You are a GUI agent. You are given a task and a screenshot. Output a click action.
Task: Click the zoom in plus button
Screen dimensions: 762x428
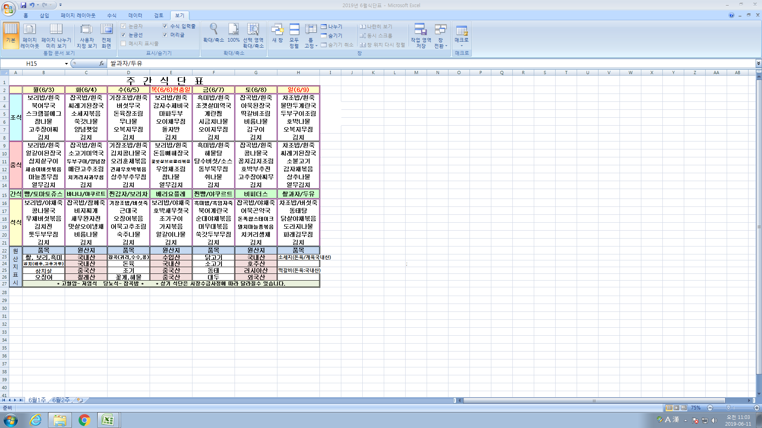pyautogui.click(x=756, y=408)
